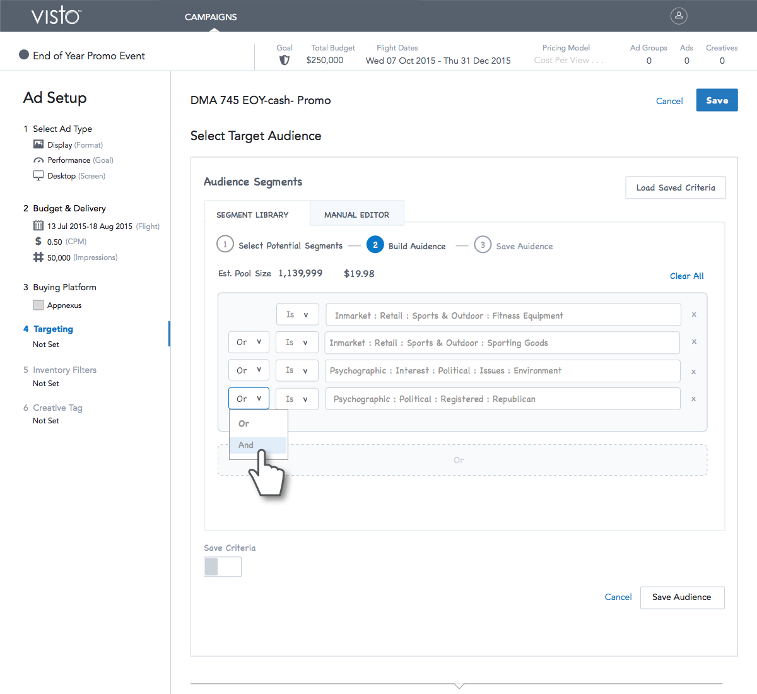Click the Clear All link

[686, 276]
